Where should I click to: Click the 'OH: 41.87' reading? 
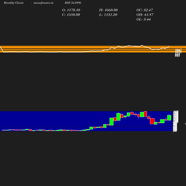(x=145, y=15)
